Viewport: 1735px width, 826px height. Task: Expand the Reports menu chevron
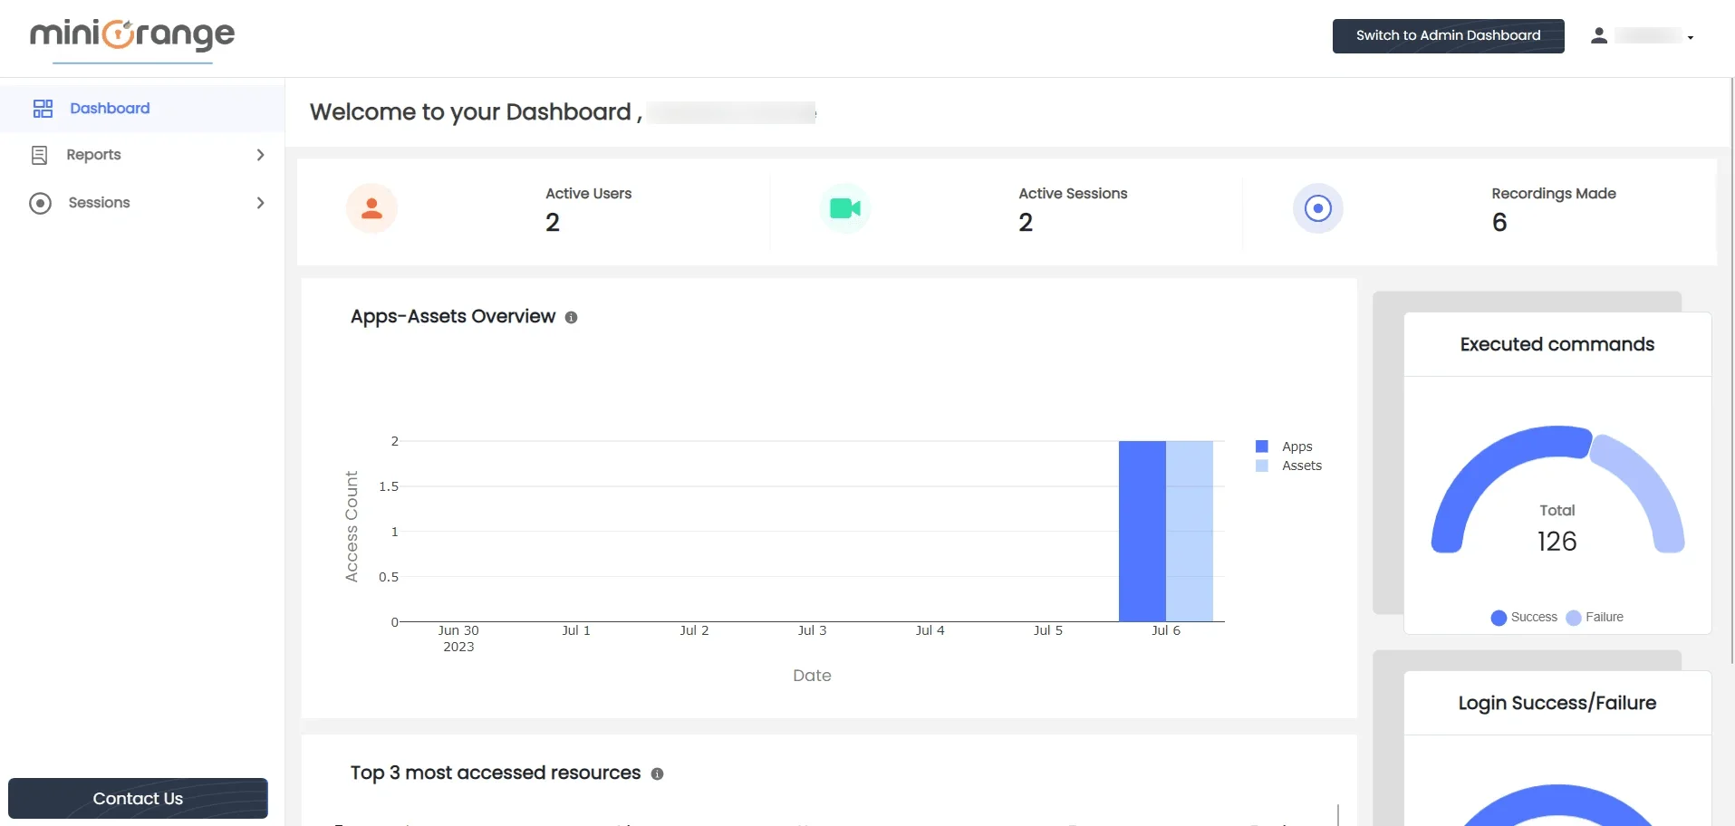click(260, 155)
